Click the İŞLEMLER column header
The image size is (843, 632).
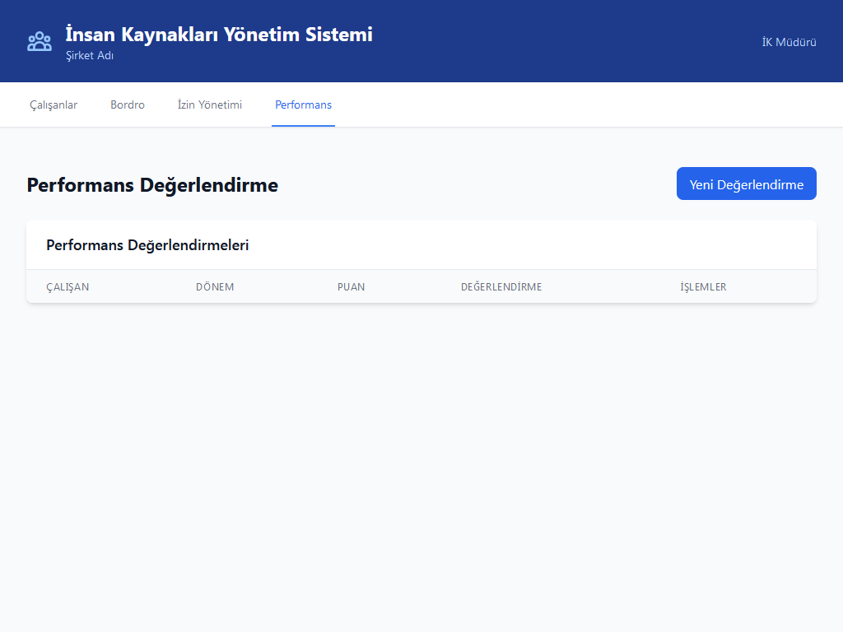[x=703, y=287]
